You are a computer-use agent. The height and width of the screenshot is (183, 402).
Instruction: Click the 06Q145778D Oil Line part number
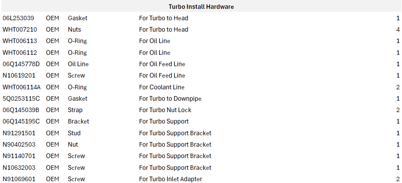coord(21,64)
